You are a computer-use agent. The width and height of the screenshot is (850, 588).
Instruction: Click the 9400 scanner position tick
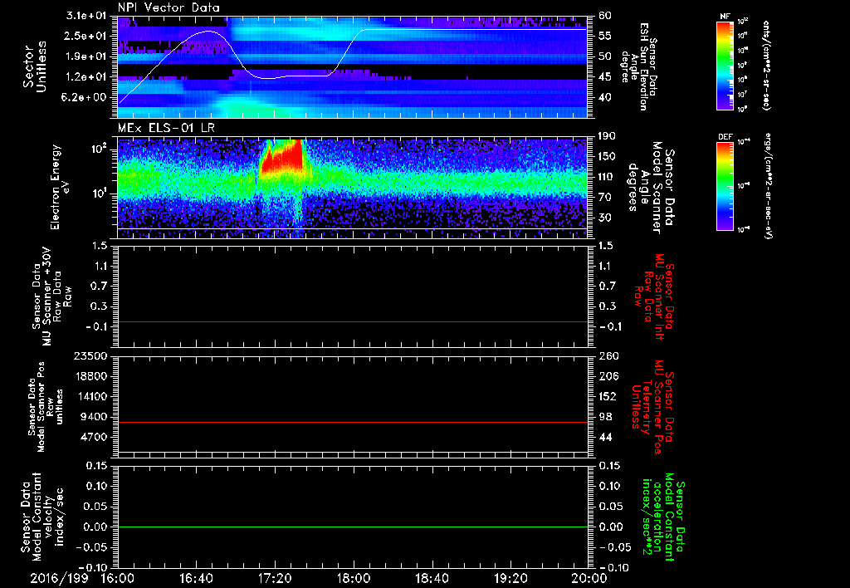(x=93, y=417)
